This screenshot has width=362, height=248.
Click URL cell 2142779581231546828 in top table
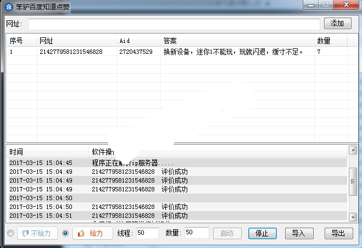click(x=71, y=52)
